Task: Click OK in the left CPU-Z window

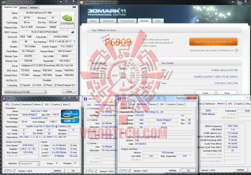Action: 73,170
